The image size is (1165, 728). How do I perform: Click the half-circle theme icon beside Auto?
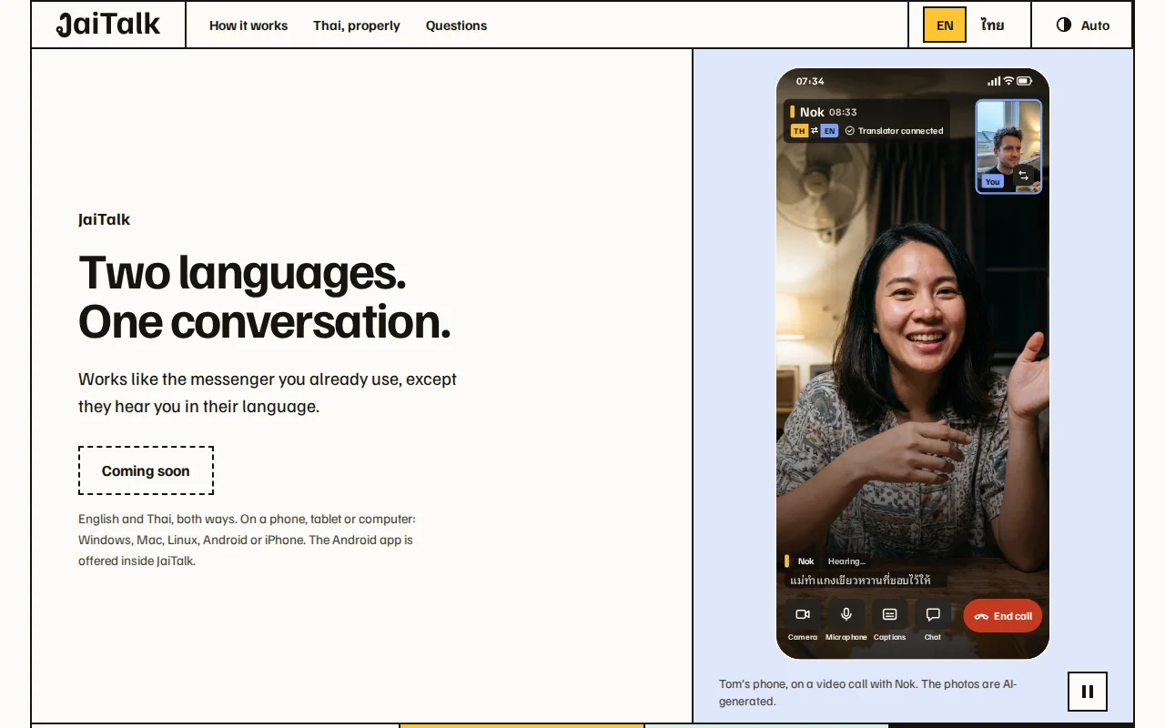pos(1064,25)
